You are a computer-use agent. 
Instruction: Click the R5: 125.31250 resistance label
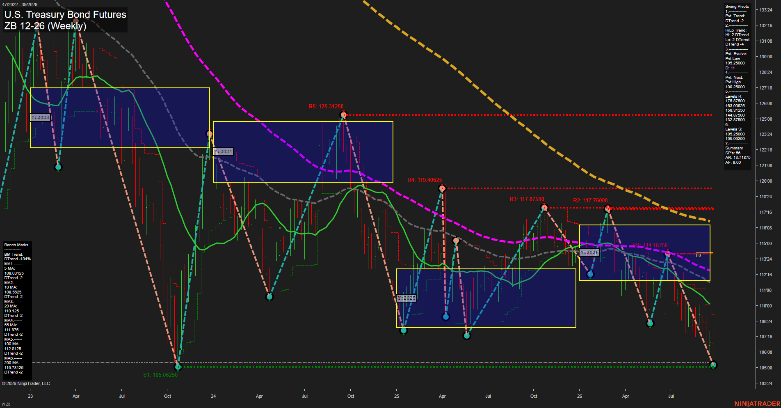click(x=326, y=106)
